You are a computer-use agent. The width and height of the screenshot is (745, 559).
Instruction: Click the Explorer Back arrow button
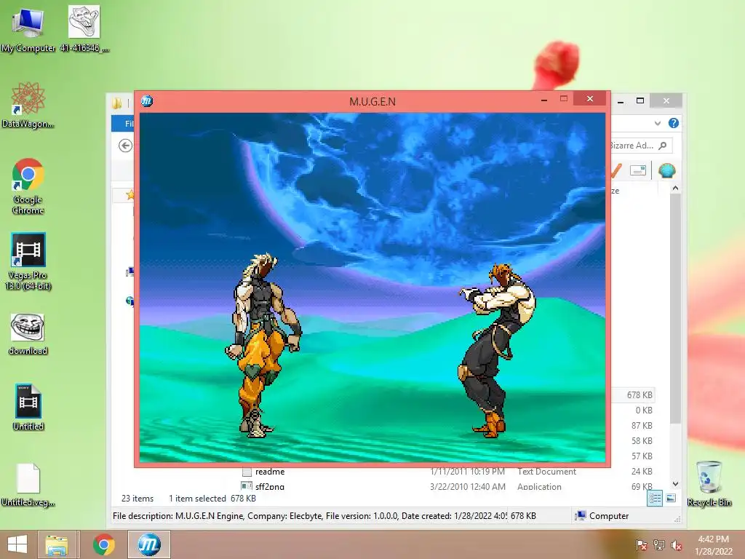tap(125, 146)
